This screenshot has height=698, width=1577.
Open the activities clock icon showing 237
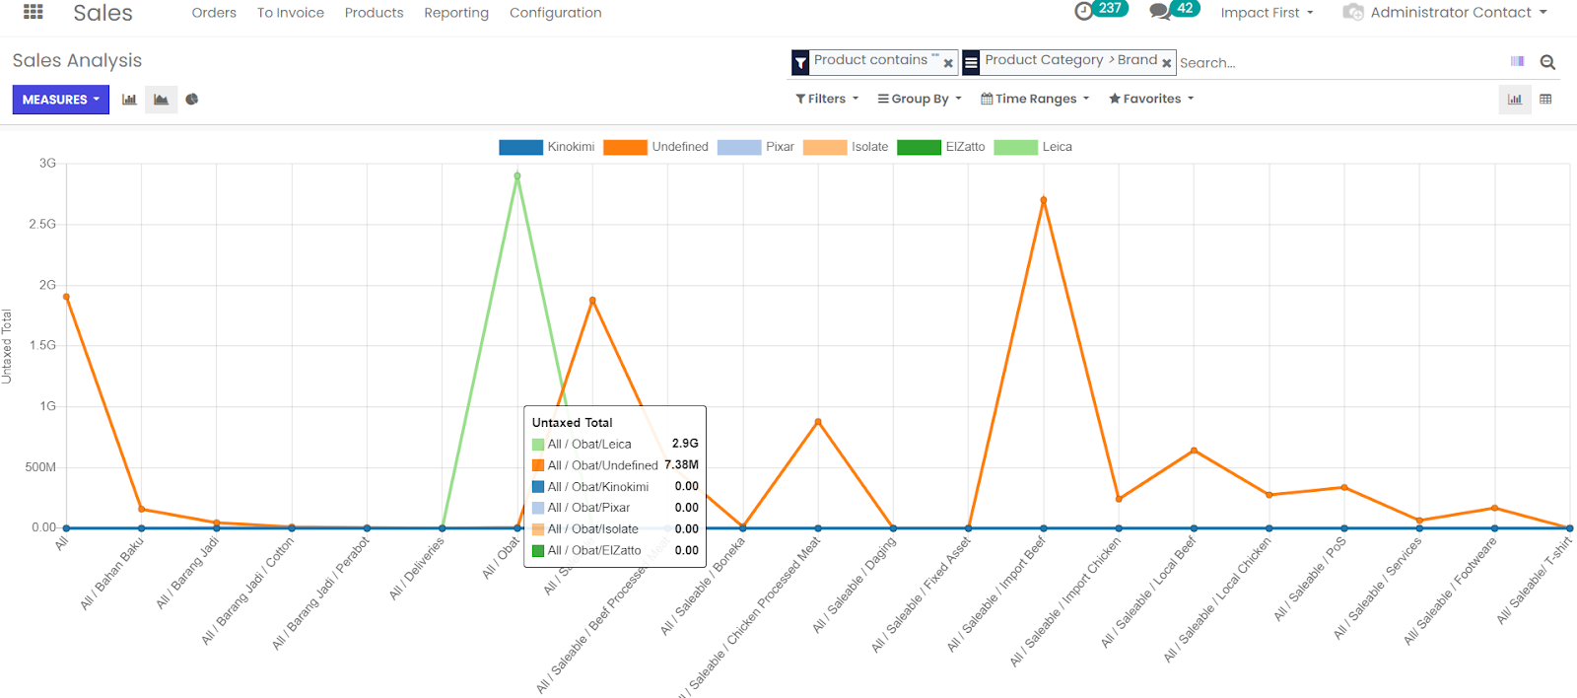(1084, 12)
